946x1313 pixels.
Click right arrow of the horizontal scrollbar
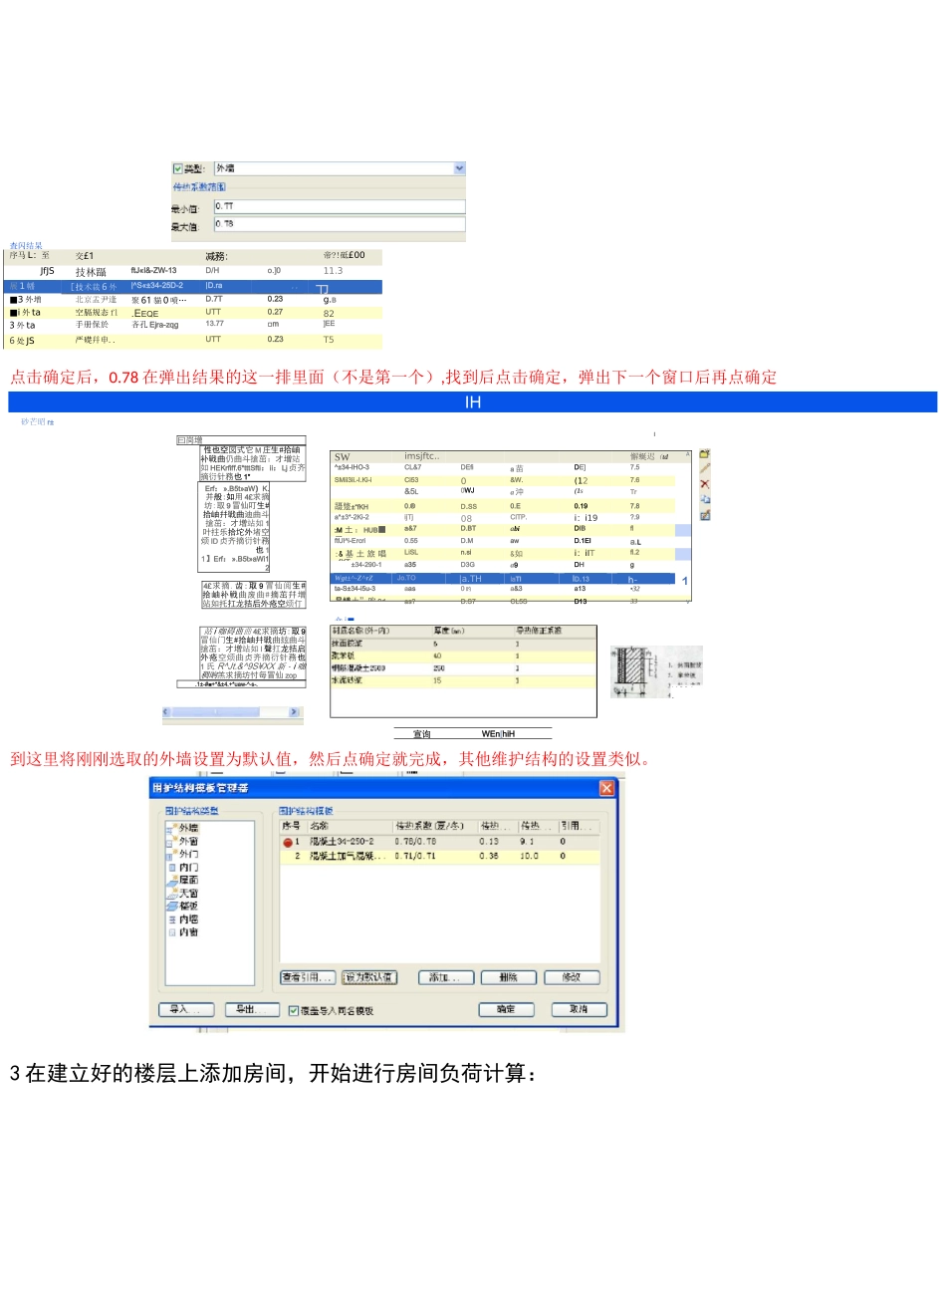(294, 712)
